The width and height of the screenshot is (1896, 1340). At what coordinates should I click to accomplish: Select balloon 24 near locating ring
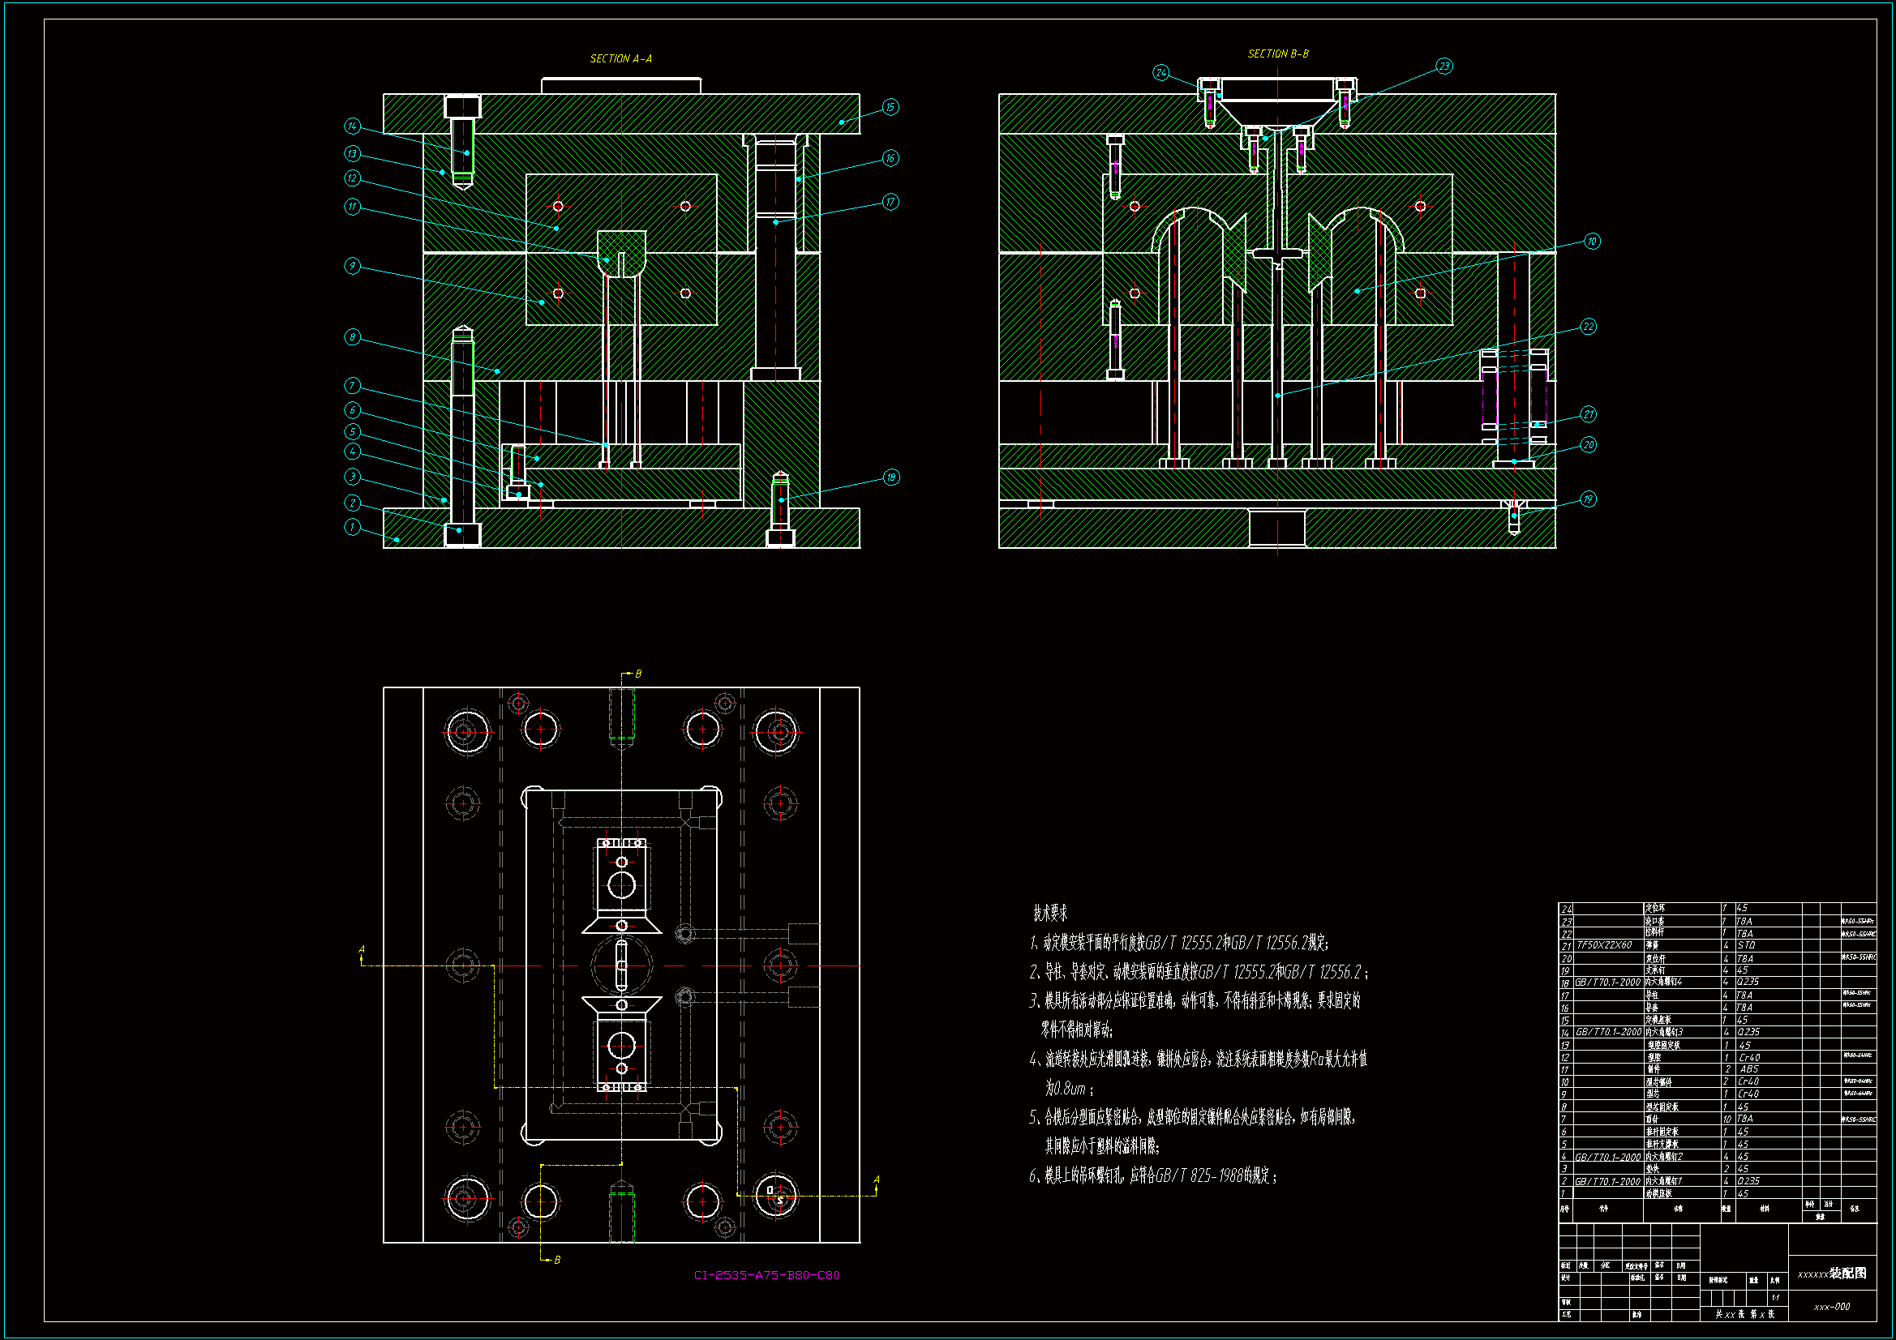tap(1161, 73)
